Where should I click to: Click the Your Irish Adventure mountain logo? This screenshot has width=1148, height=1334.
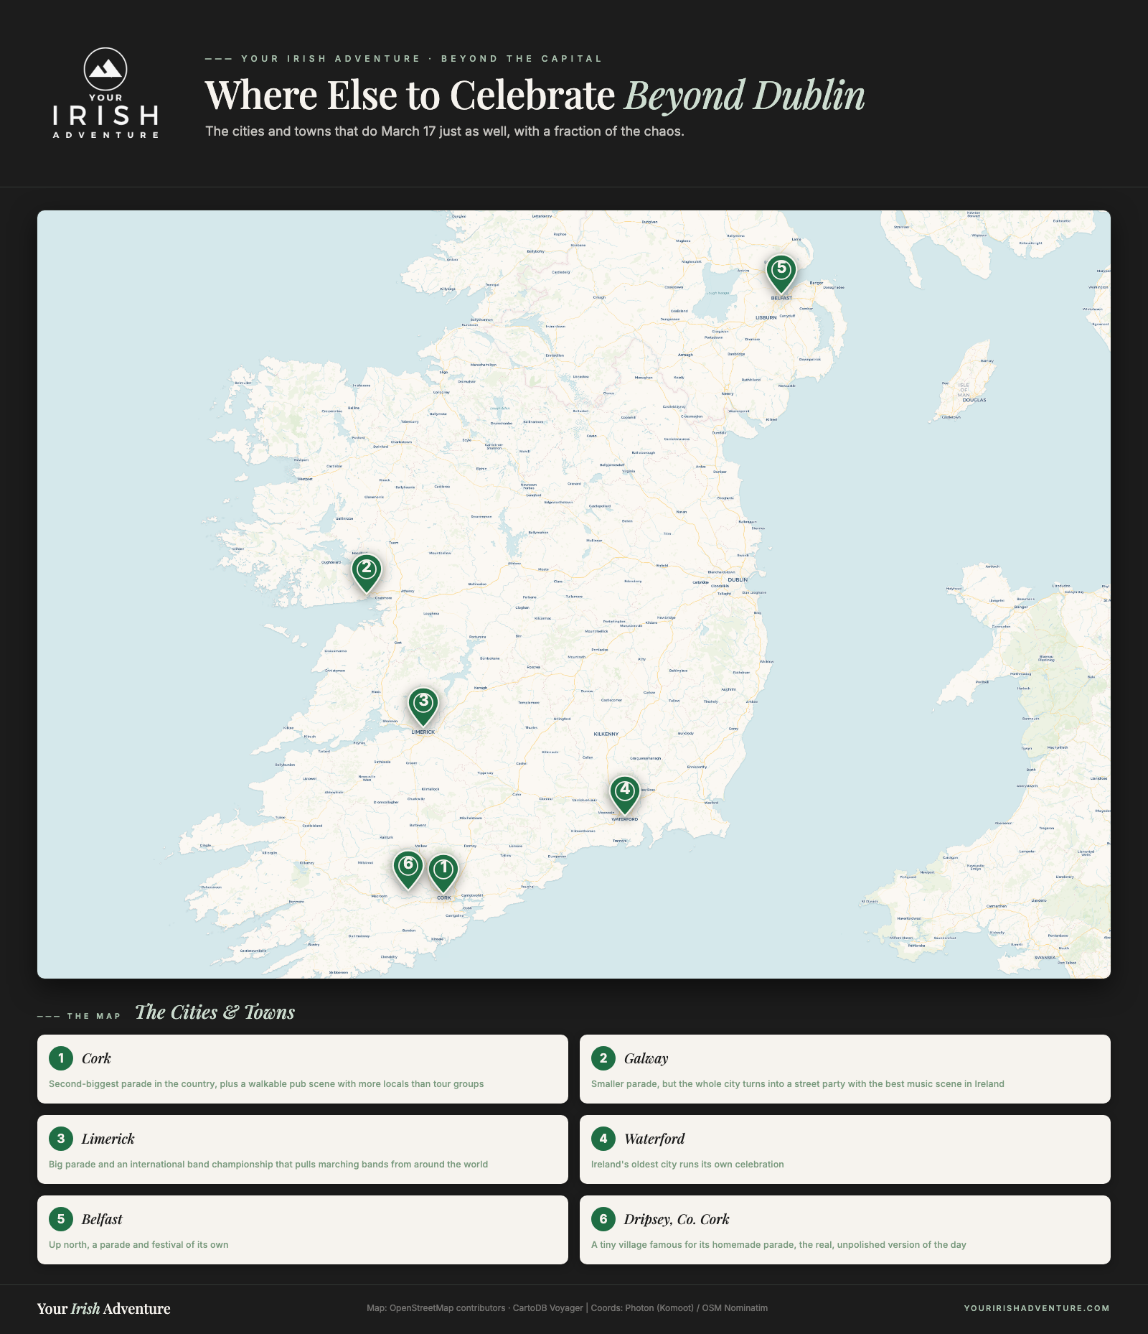pyautogui.click(x=105, y=93)
